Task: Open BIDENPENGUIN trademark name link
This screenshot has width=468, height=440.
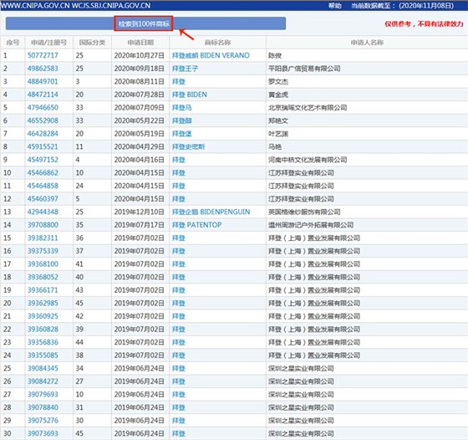Action: [211, 212]
